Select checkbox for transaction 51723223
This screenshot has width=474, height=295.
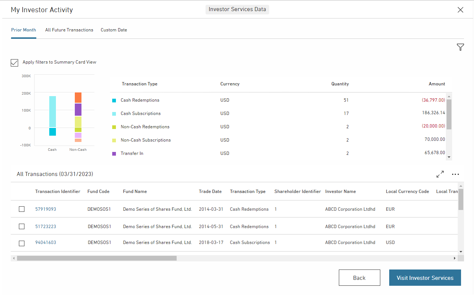(x=22, y=227)
